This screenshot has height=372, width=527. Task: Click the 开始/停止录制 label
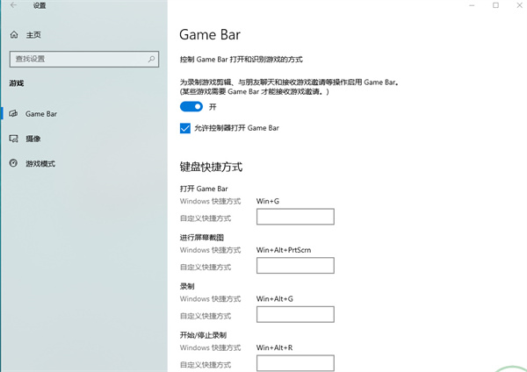point(203,335)
